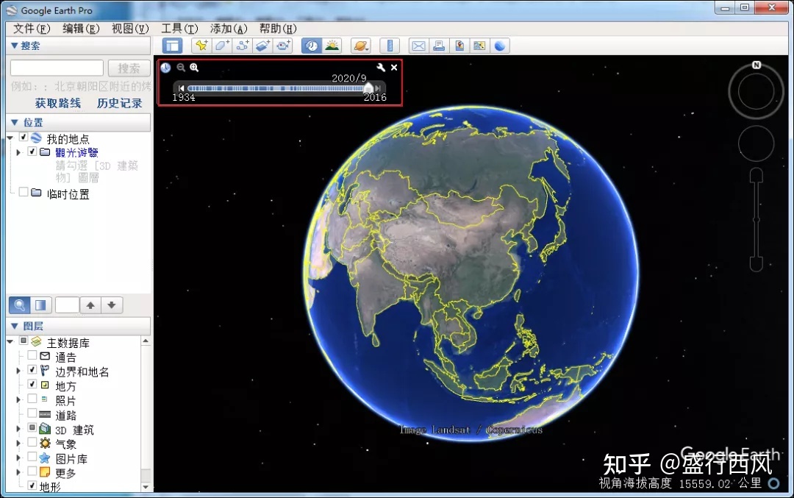The height and width of the screenshot is (498, 794).
Task: Step to next imagery date
Action: [x=378, y=88]
